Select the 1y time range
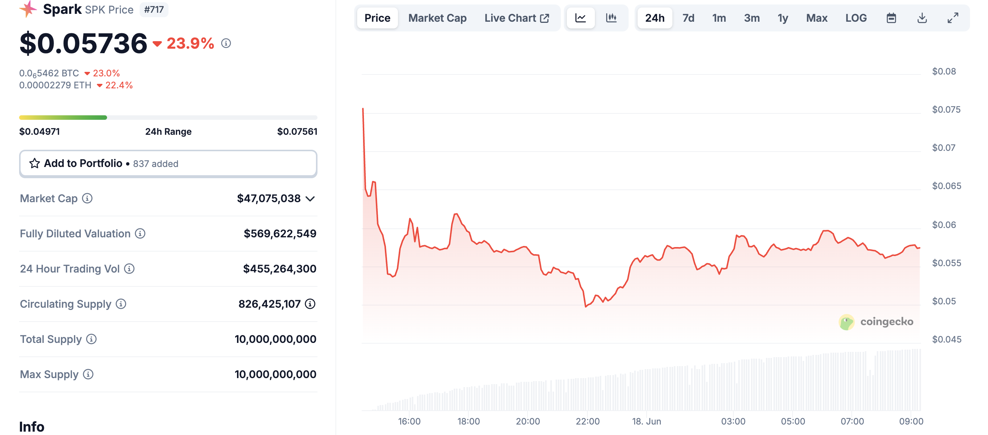 pyautogui.click(x=782, y=18)
